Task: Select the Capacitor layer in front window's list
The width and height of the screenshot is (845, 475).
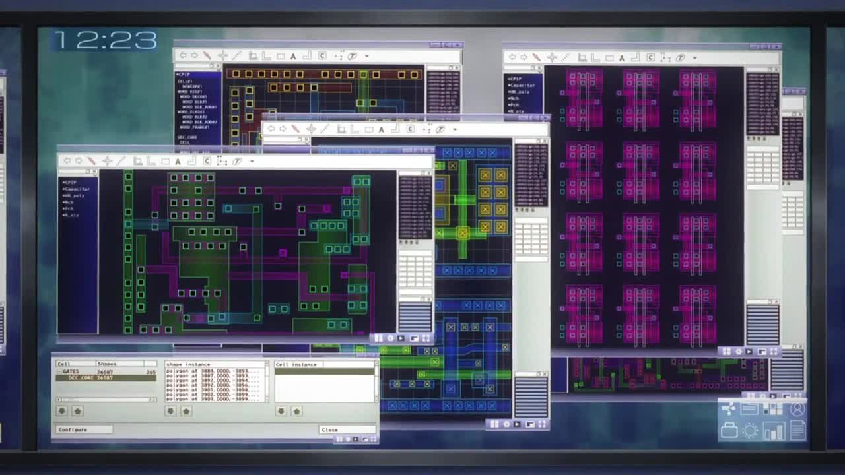Action: tap(77, 189)
